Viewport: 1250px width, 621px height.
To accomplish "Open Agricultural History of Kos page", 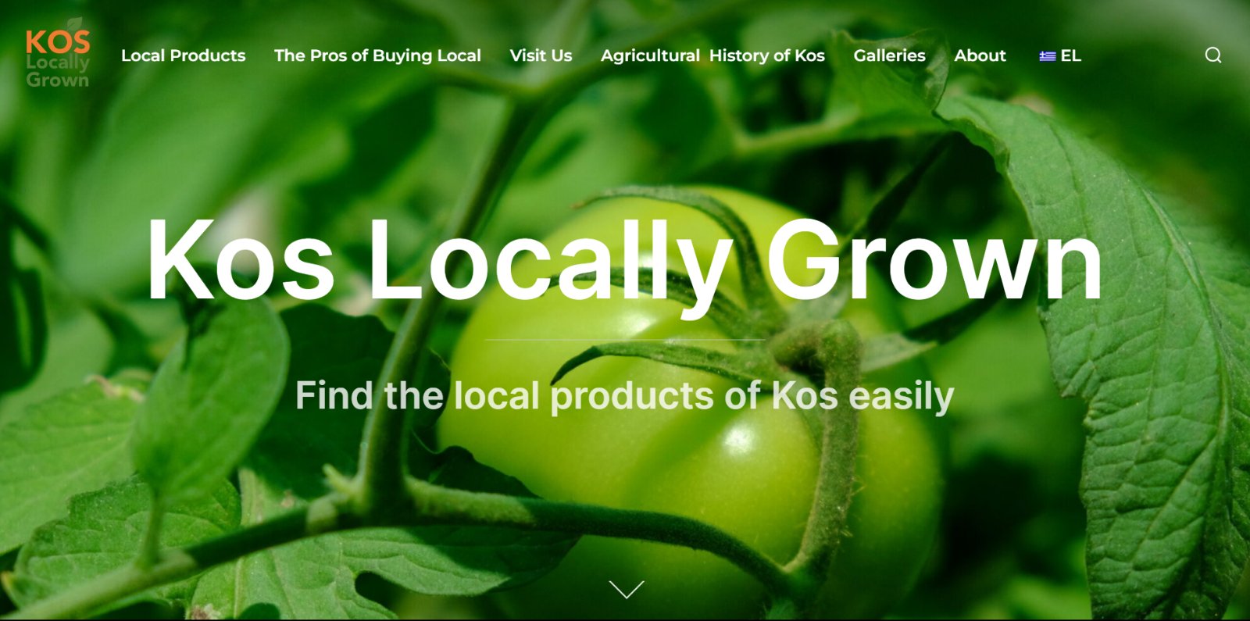I will coord(712,55).
